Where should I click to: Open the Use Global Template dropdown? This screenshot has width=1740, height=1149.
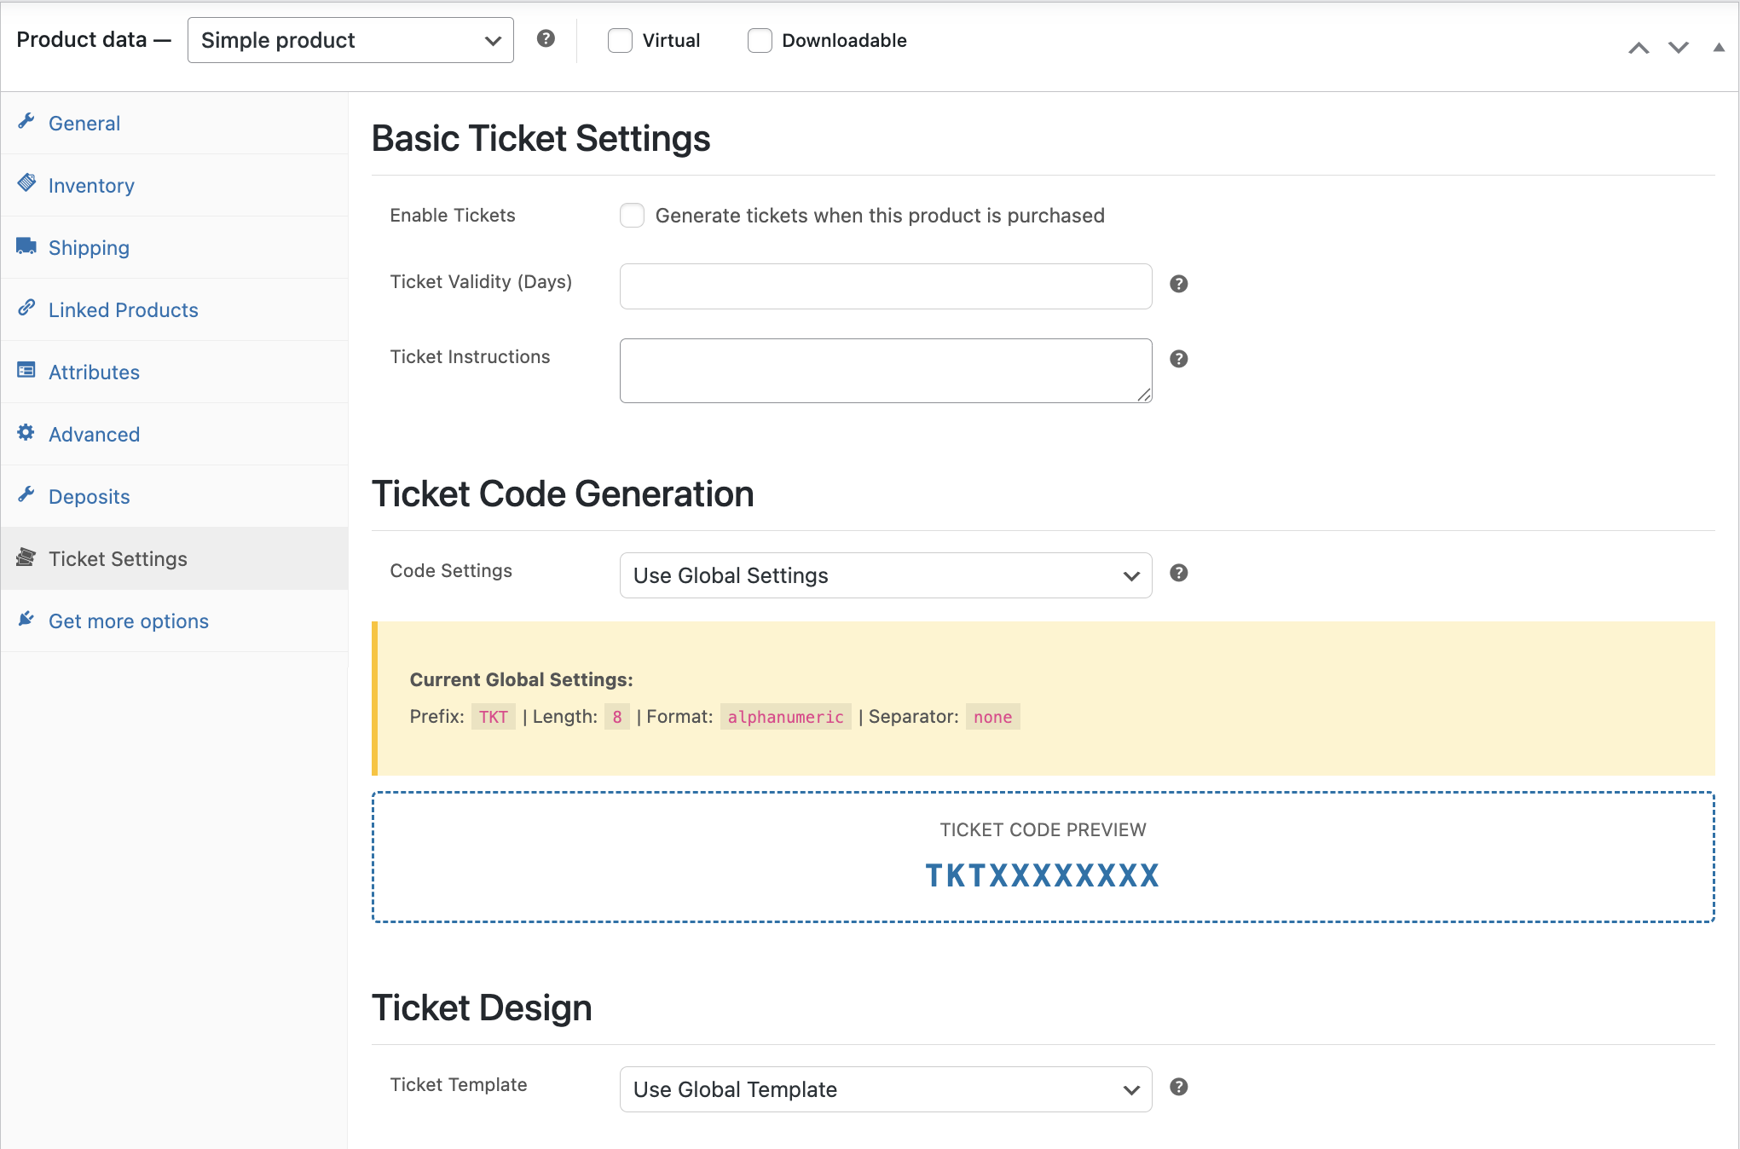point(885,1089)
